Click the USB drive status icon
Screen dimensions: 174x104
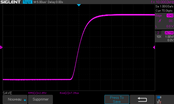[x=159, y=97]
